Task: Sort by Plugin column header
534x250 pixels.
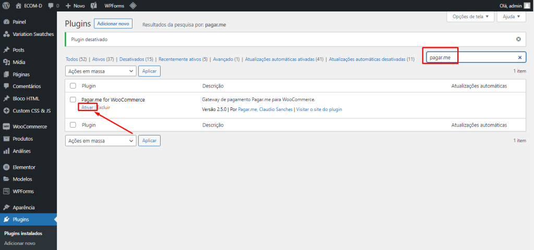Action: click(x=89, y=86)
